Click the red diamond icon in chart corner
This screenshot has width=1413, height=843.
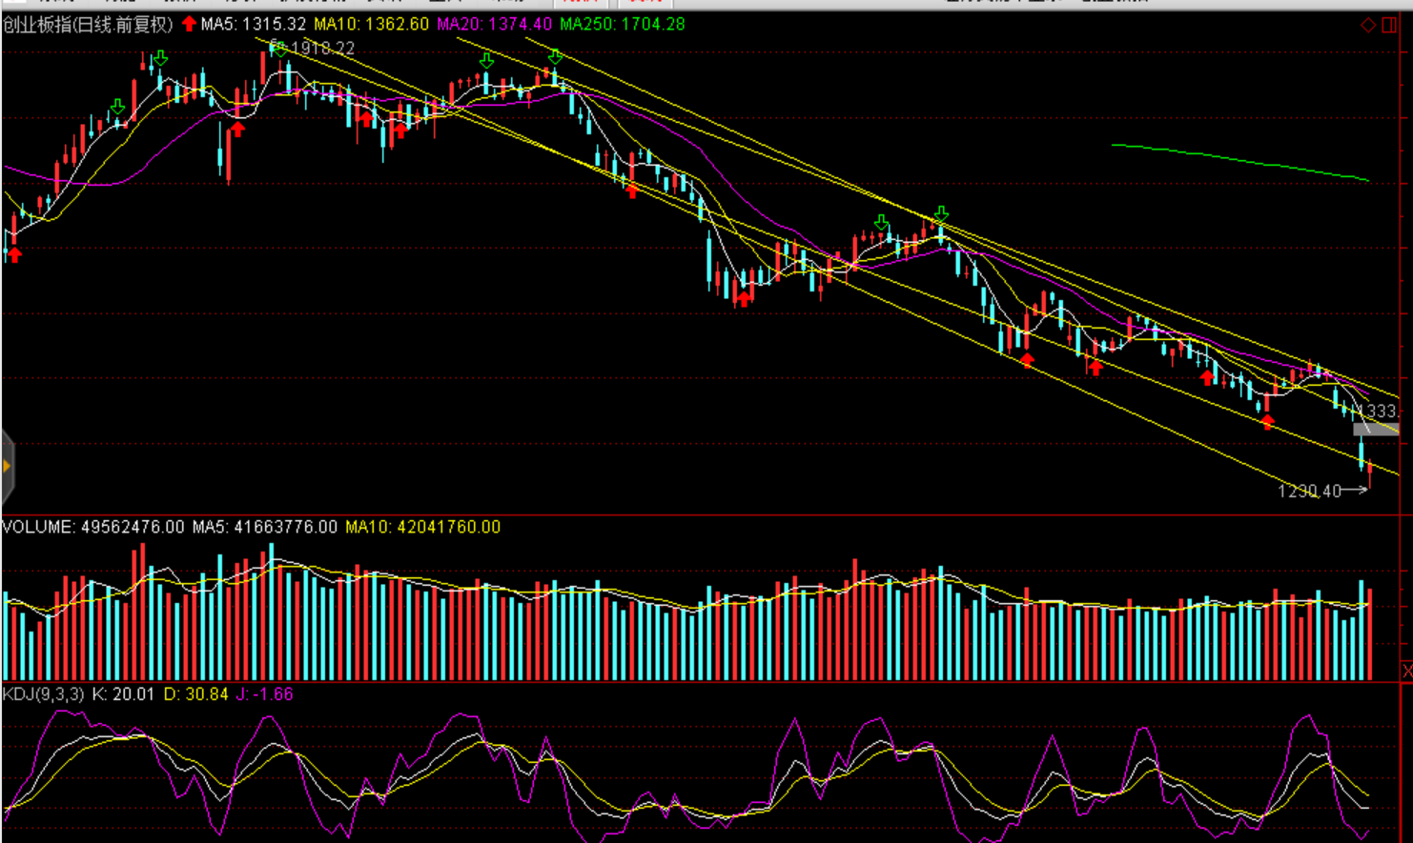(x=1367, y=25)
